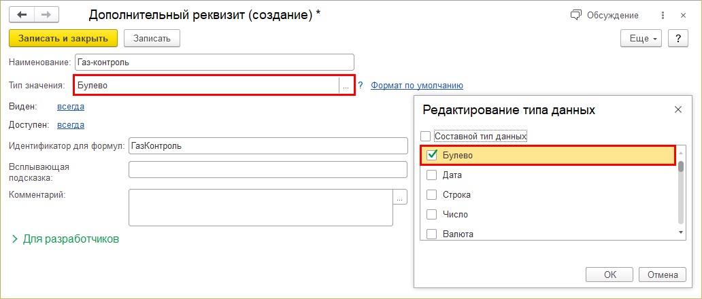The image size is (702, 299).
Task: Click the question mark help button
Action: 678,39
